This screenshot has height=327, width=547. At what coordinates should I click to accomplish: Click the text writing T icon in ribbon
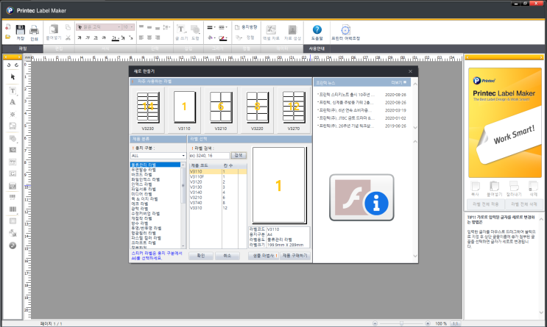tap(180, 29)
